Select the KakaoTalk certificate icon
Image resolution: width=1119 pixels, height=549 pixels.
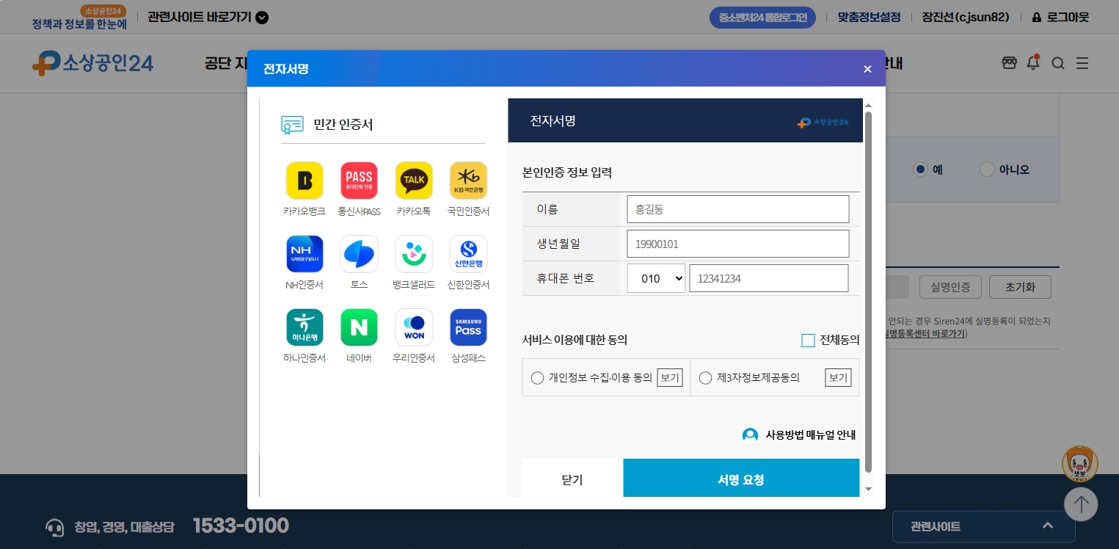(x=414, y=181)
